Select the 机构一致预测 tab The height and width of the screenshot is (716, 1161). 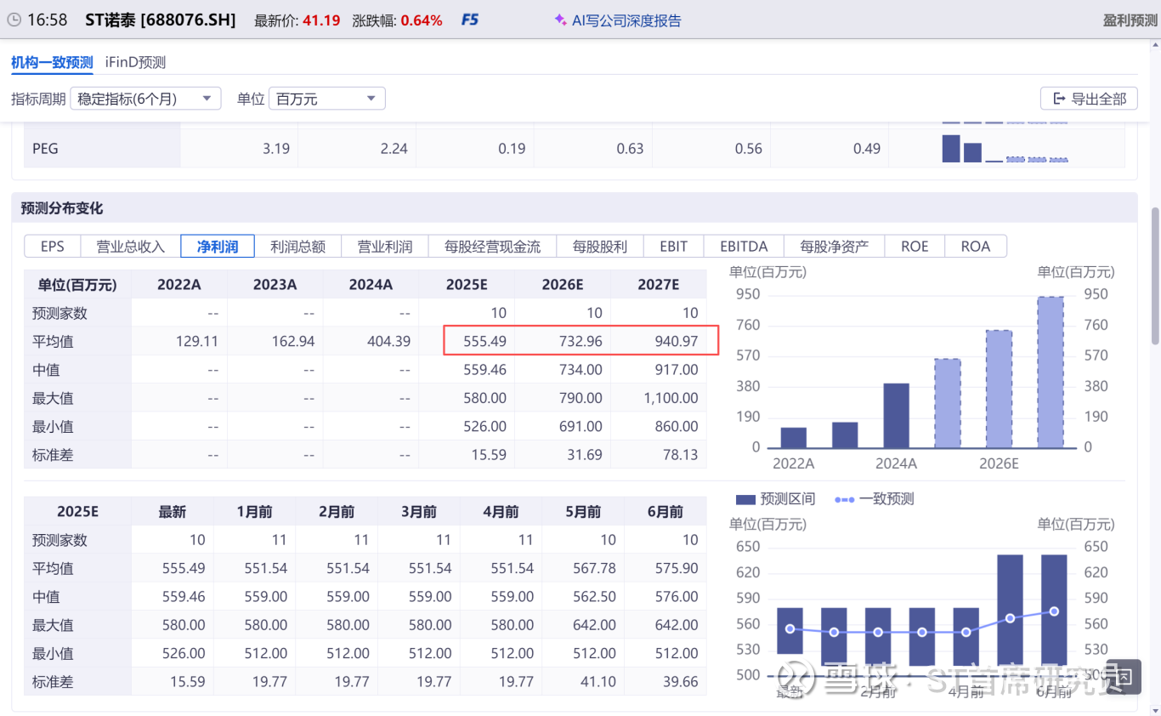pyautogui.click(x=52, y=62)
